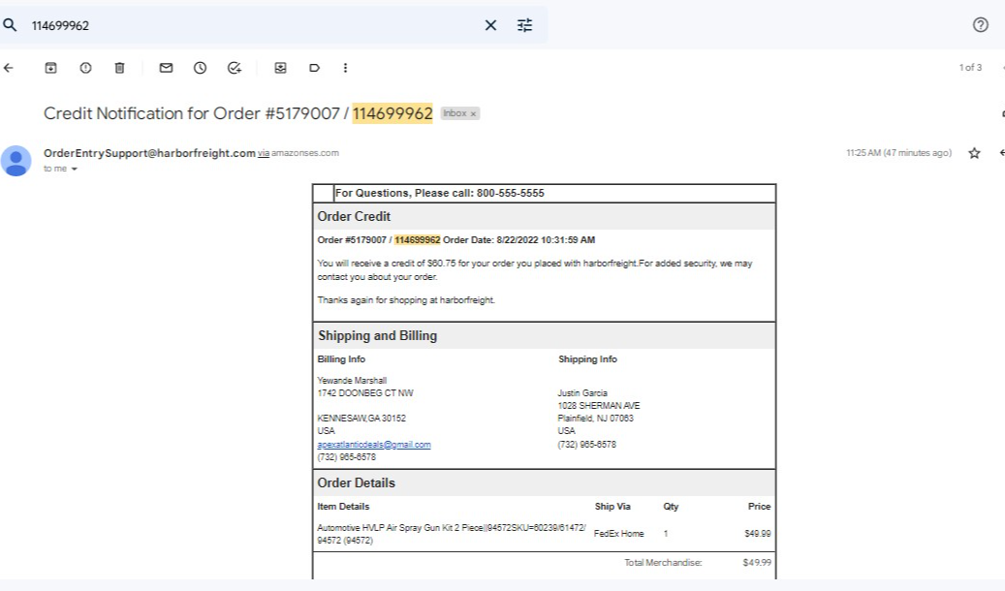This screenshot has width=1005, height=591.
Task: Click the 'via amazonses.com' link
Action: (x=298, y=153)
